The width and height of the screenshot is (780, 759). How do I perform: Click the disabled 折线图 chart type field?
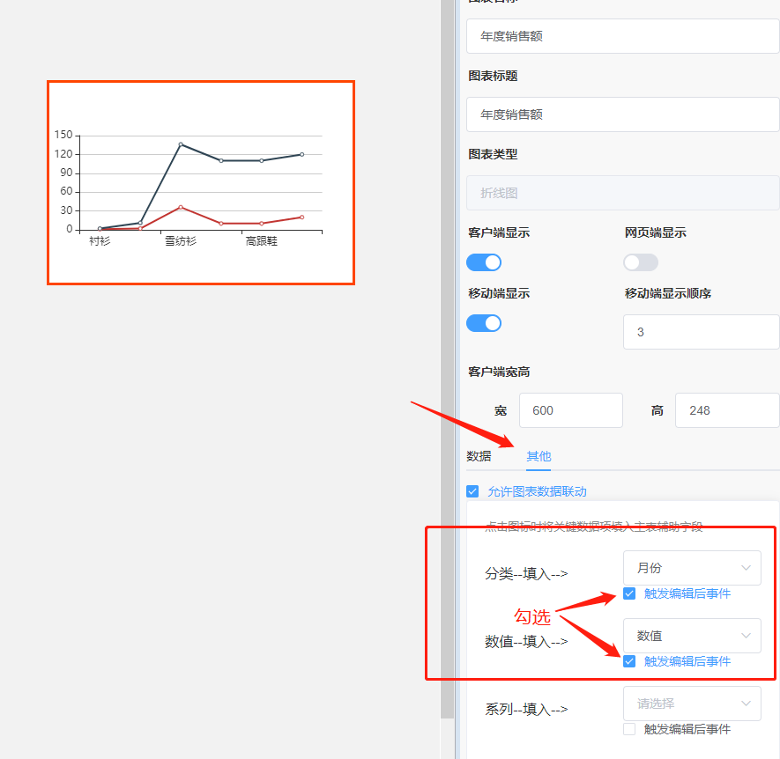point(622,193)
